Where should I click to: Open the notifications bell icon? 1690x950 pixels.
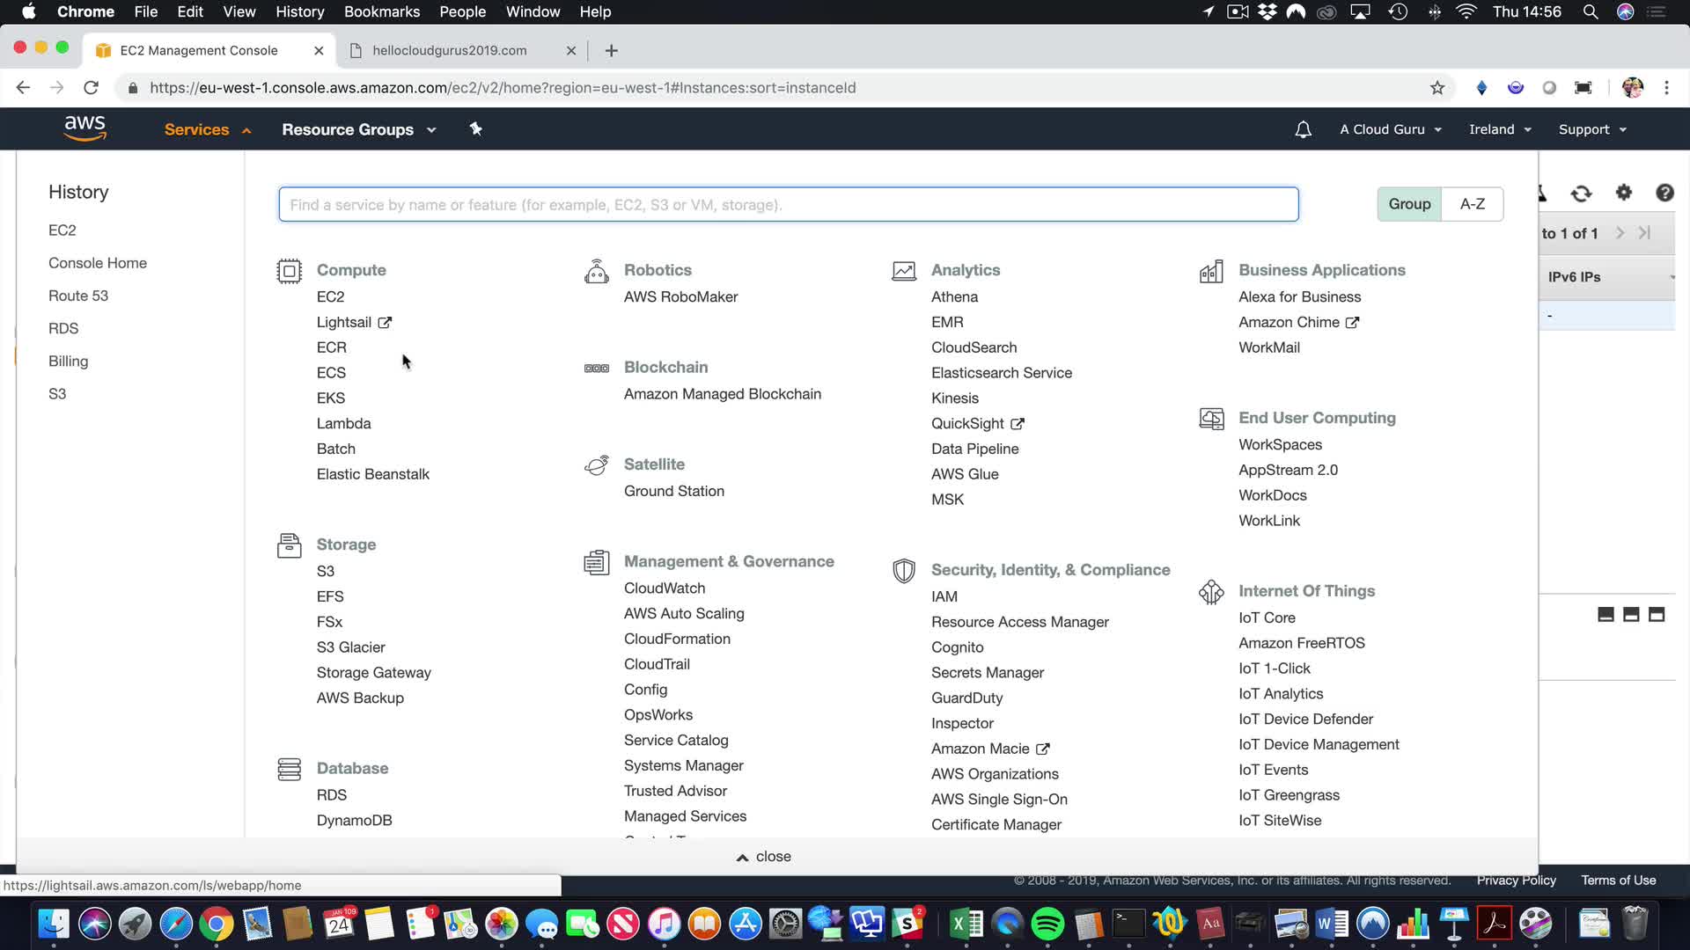pyautogui.click(x=1303, y=129)
